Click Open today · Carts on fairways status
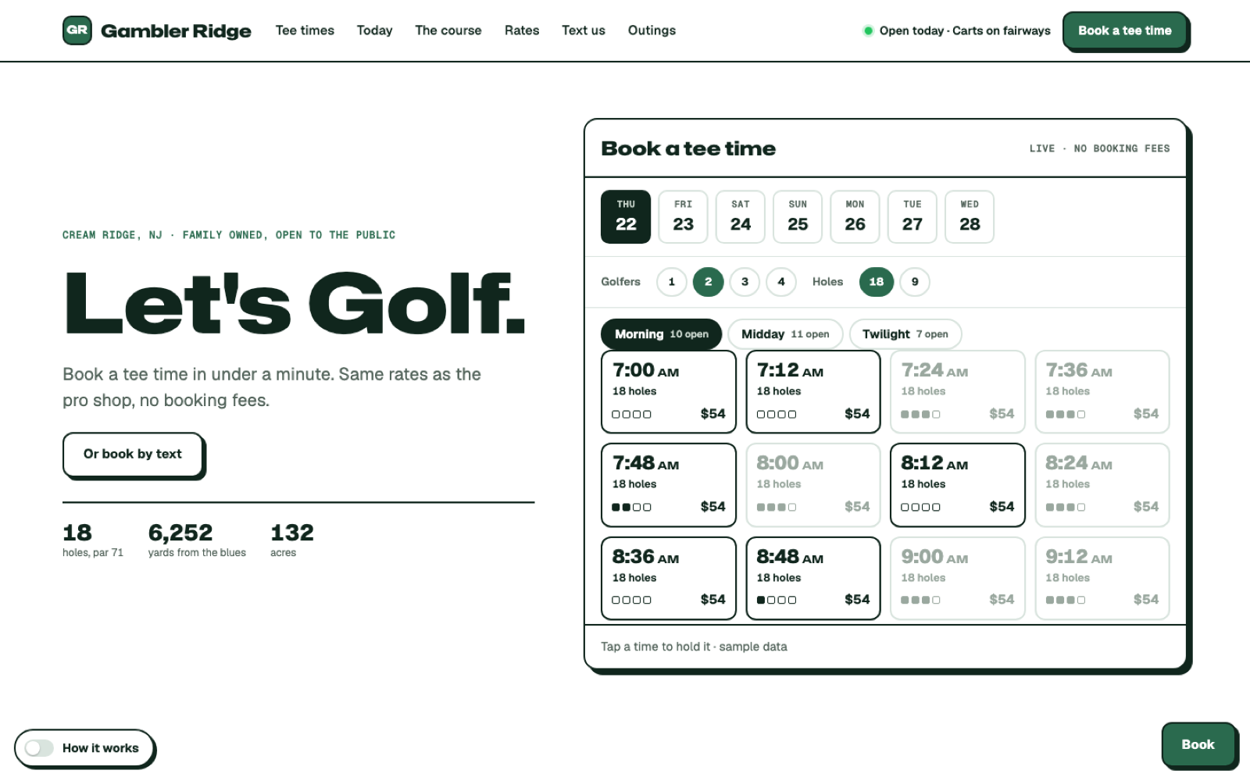This screenshot has width=1250, height=781. 957,31
